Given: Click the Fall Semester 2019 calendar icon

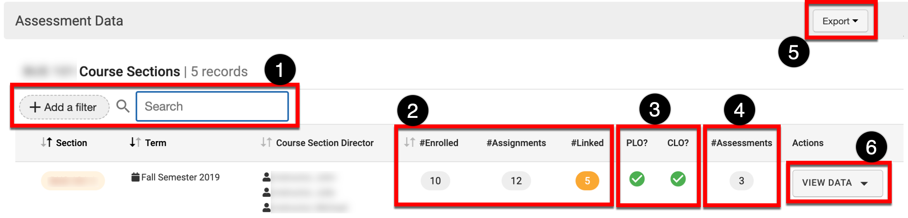Looking at the screenshot, I should [x=135, y=177].
